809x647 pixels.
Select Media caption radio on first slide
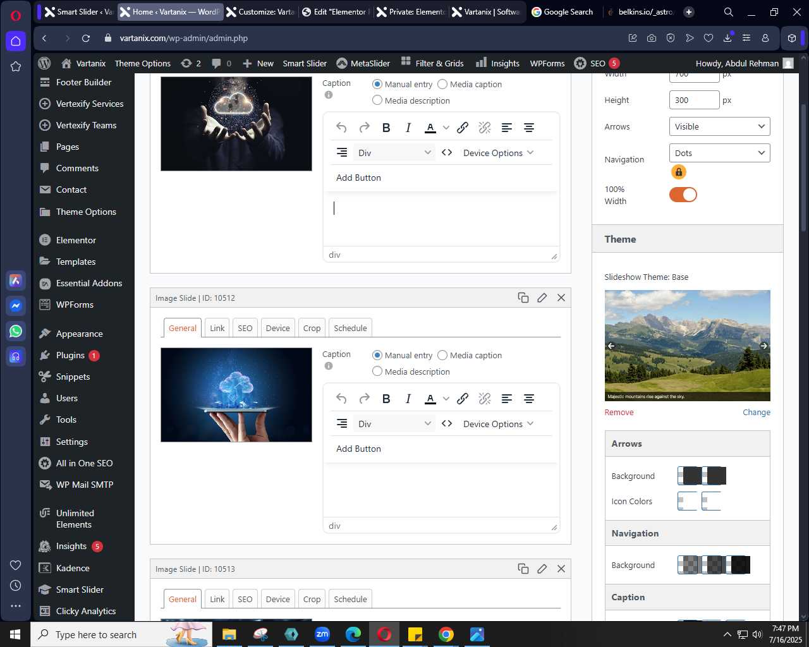tap(442, 84)
